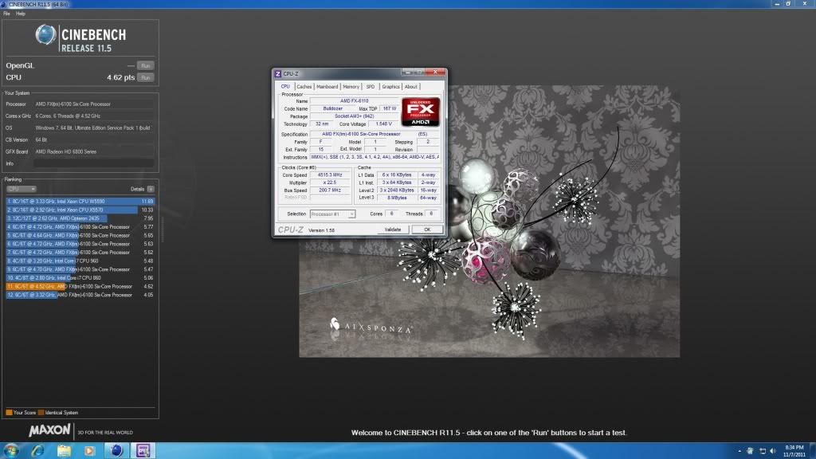Run the CPU benchmark

[146, 77]
